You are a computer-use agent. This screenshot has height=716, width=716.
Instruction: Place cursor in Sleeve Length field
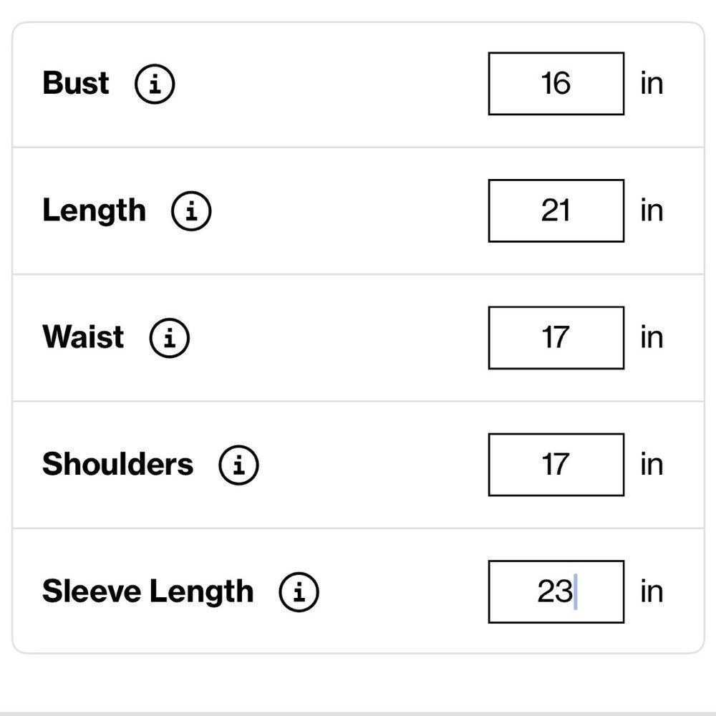[556, 592]
